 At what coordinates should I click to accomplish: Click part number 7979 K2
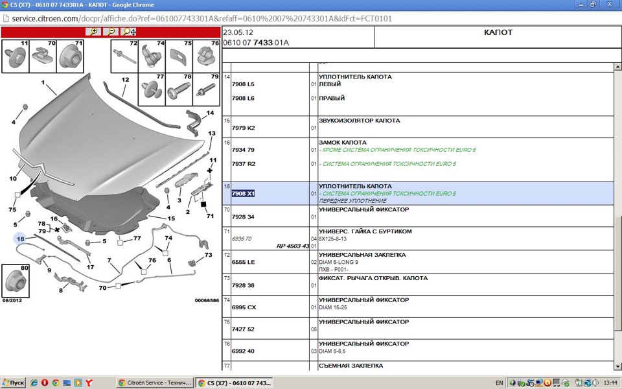coord(243,128)
